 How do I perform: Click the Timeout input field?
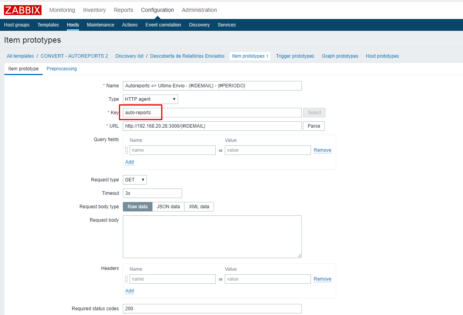[152, 193]
